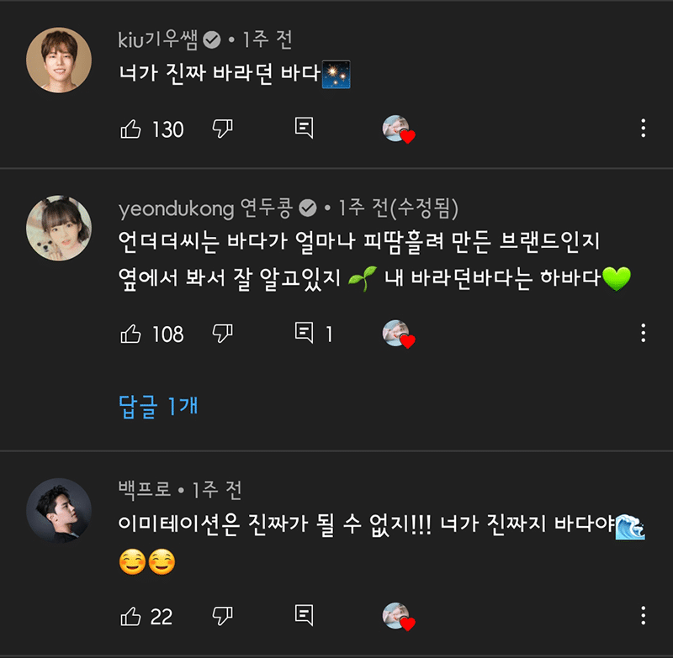Reply to the kiu기우쌤 comment
Viewport: 673px width, 658px height.
(x=305, y=129)
